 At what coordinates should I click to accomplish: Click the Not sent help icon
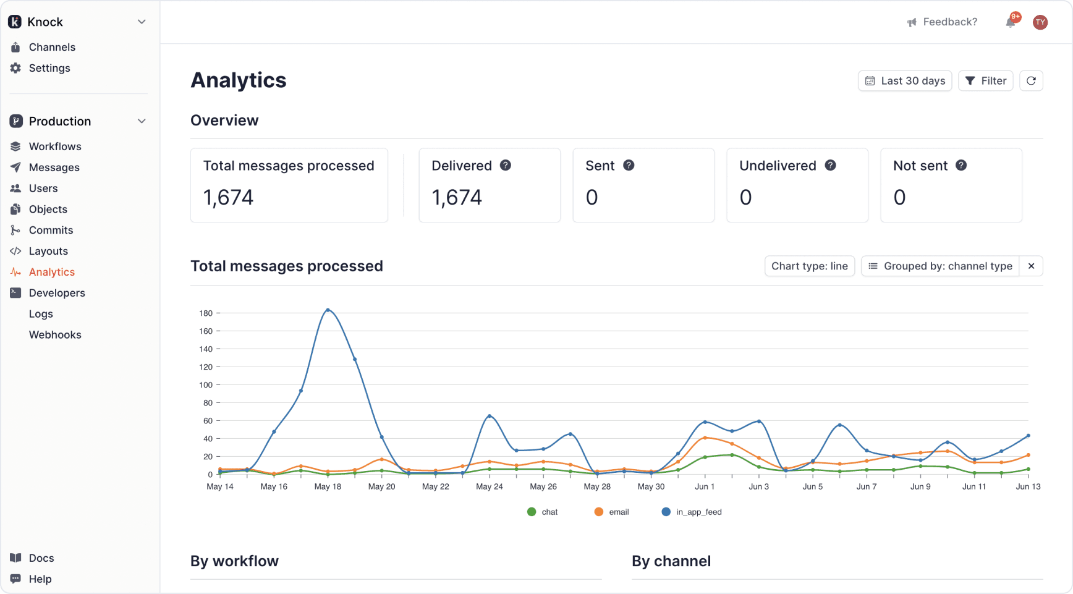pos(961,166)
